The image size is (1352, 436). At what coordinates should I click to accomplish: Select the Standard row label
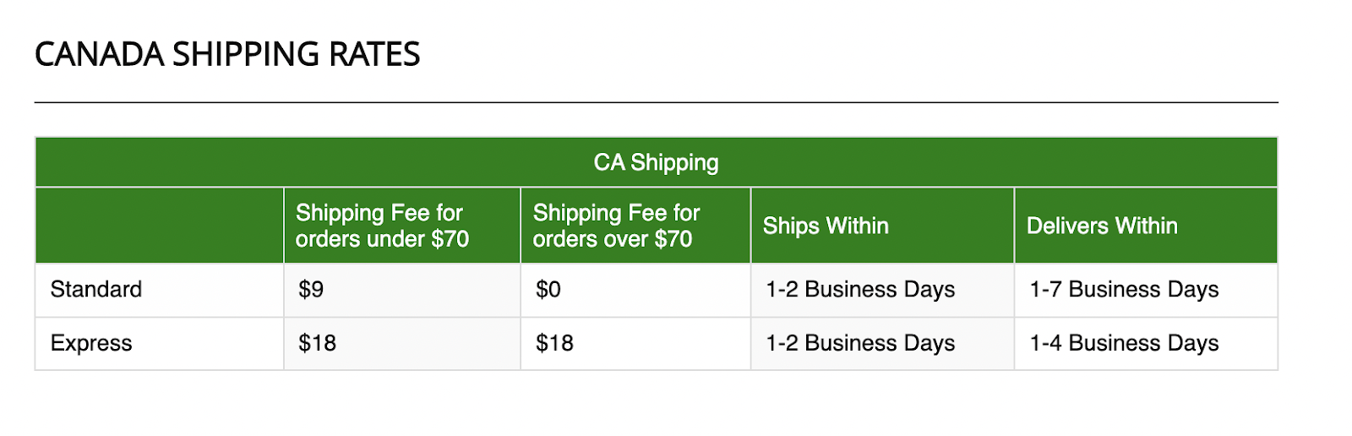click(x=96, y=289)
